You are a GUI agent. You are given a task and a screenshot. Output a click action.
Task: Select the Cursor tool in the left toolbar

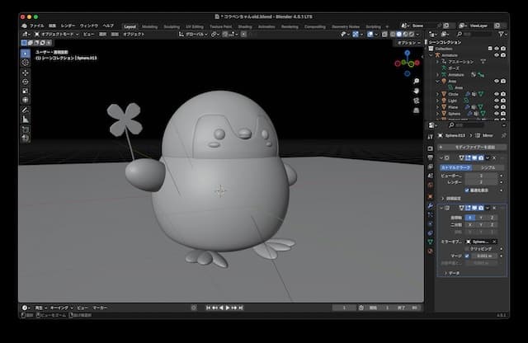26,63
